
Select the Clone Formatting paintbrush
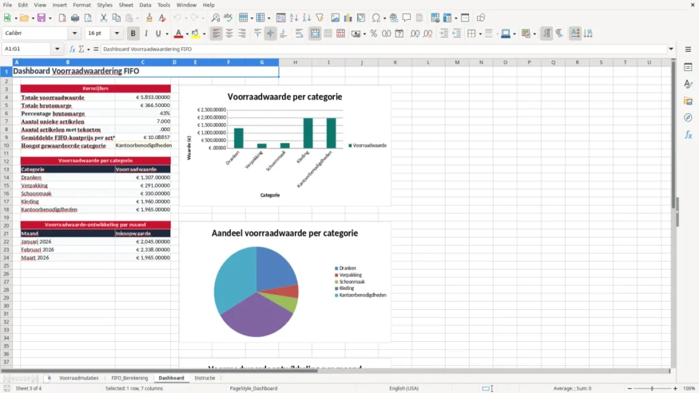pyautogui.click(x=149, y=18)
